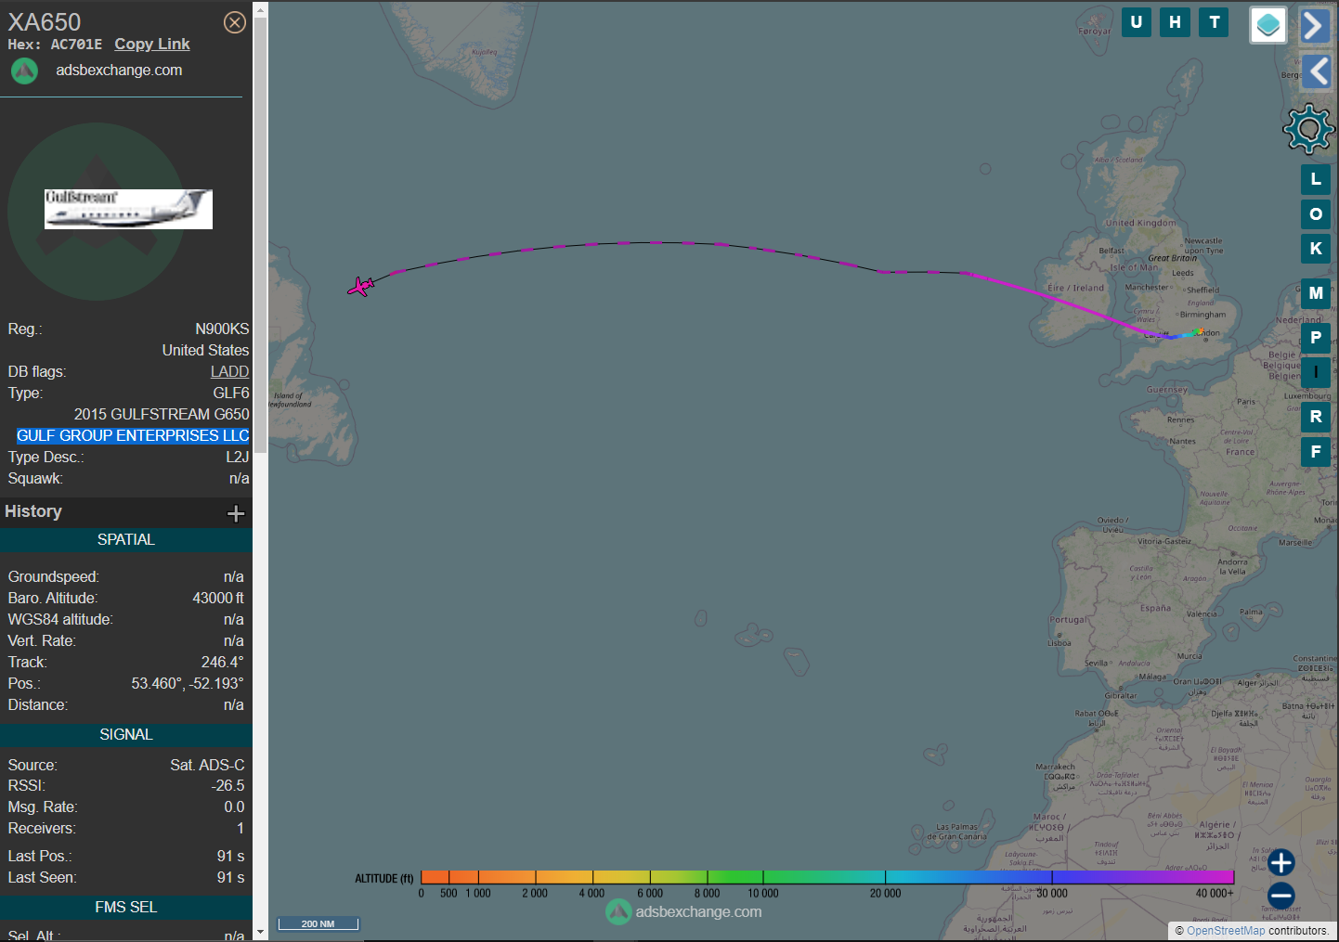Click the left chevron arrow button
Screen dimensions: 1339x942
[1316, 71]
